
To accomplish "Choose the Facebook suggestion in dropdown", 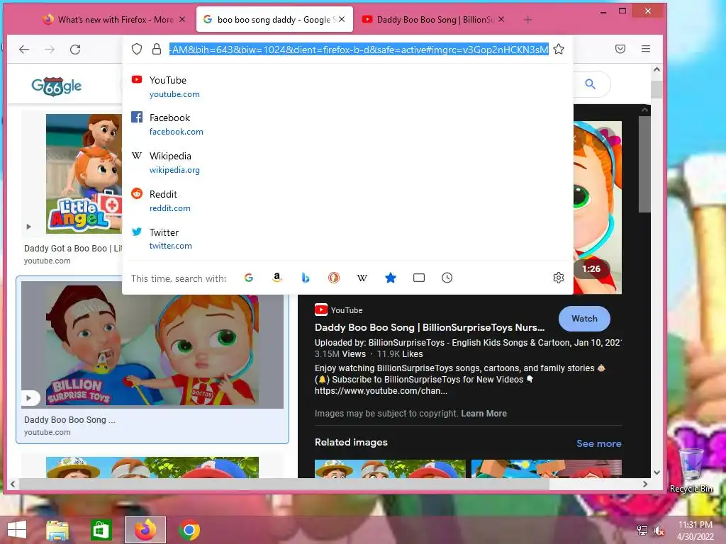I will 347,125.
